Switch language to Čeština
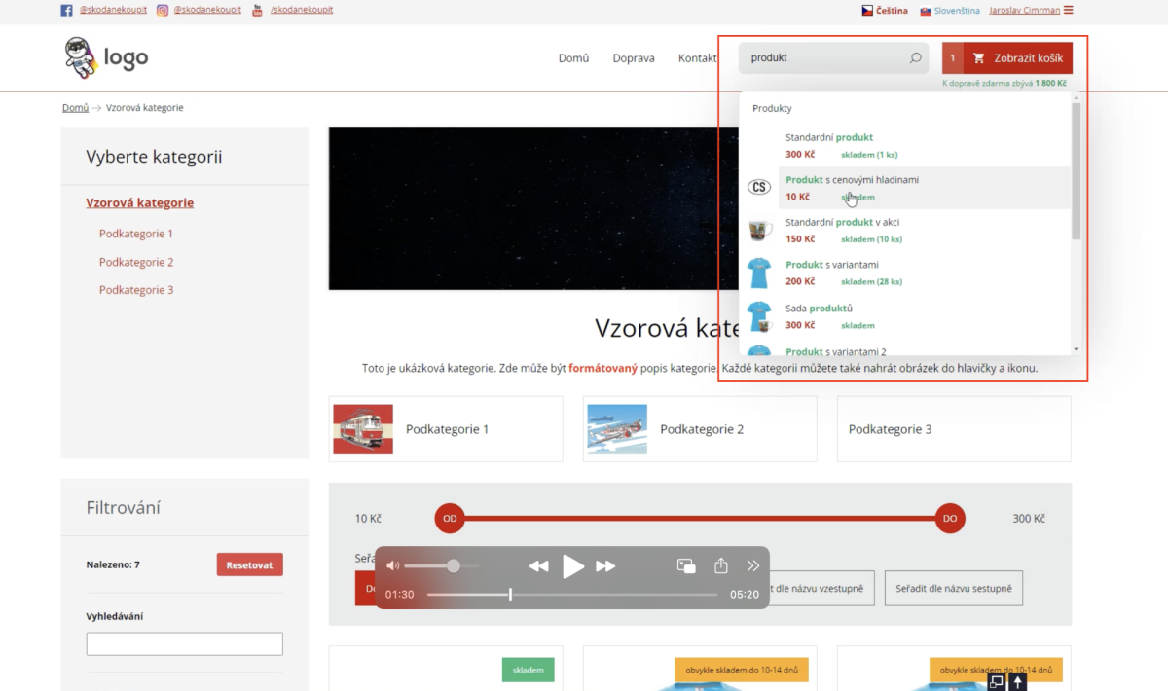The height and width of the screenshot is (691, 1168). pyautogui.click(x=884, y=11)
